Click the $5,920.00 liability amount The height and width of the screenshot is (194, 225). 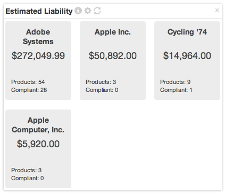[38, 144]
